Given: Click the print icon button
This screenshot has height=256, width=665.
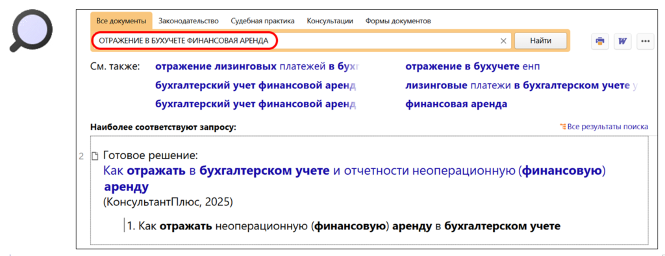Looking at the screenshot, I should (599, 41).
